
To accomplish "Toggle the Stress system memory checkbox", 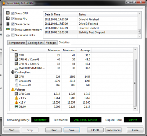I will (13, 29).
